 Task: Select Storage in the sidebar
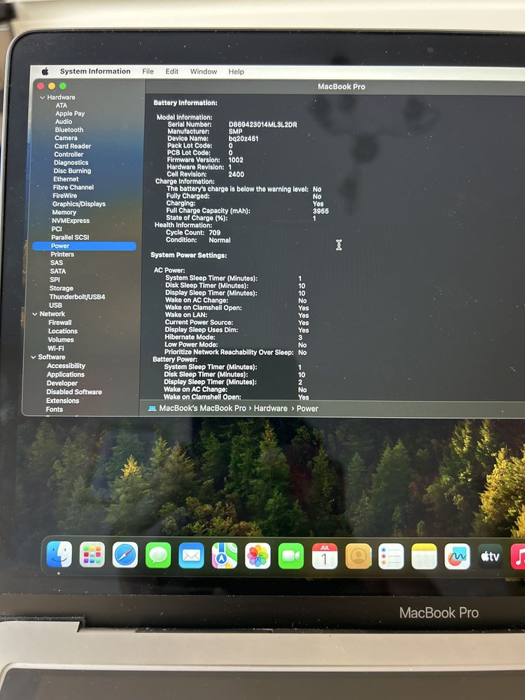click(x=61, y=288)
